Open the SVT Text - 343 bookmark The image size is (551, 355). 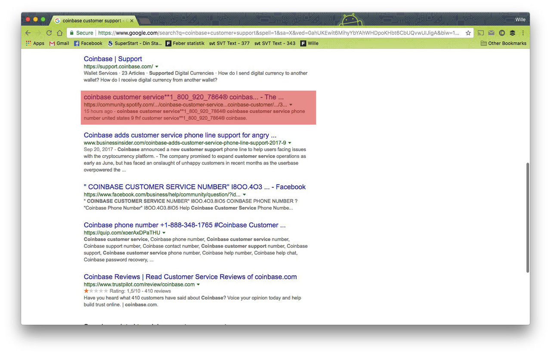pos(275,43)
